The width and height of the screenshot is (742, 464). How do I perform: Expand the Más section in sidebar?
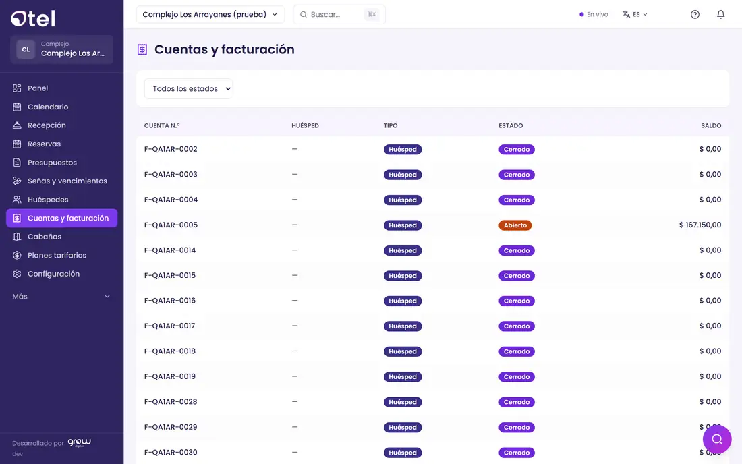click(61, 297)
